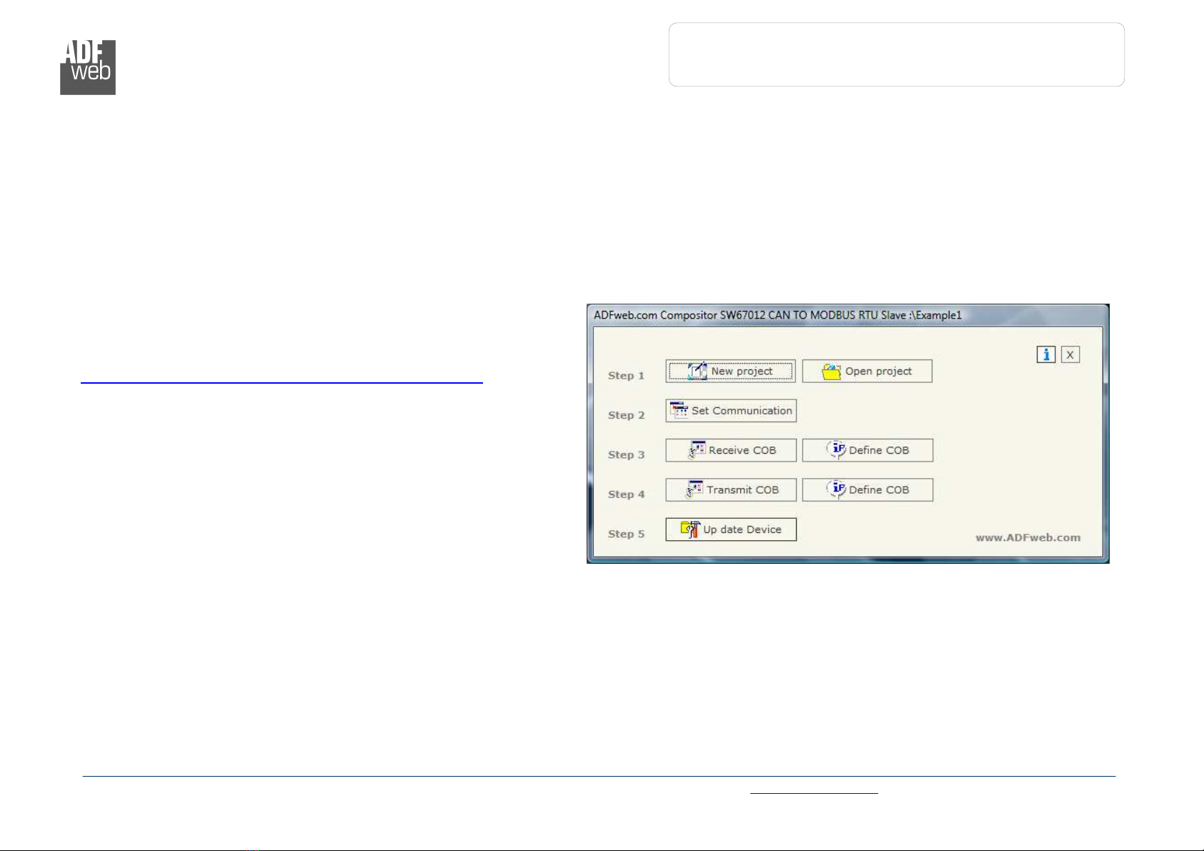
Task: Click the Up date Device button
Action: coord(731,529)
